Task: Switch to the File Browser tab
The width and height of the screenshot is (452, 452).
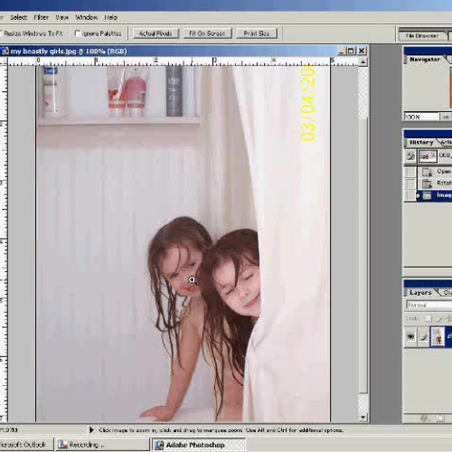Action: click(422, 36)
